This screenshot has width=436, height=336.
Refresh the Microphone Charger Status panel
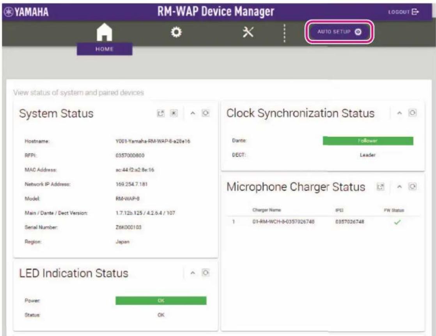[x=412, y=186]
